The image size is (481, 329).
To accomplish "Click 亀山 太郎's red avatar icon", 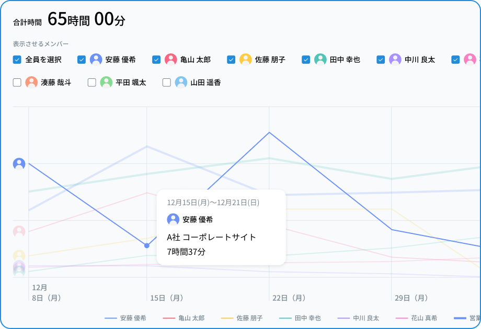I will click(170, 60).
